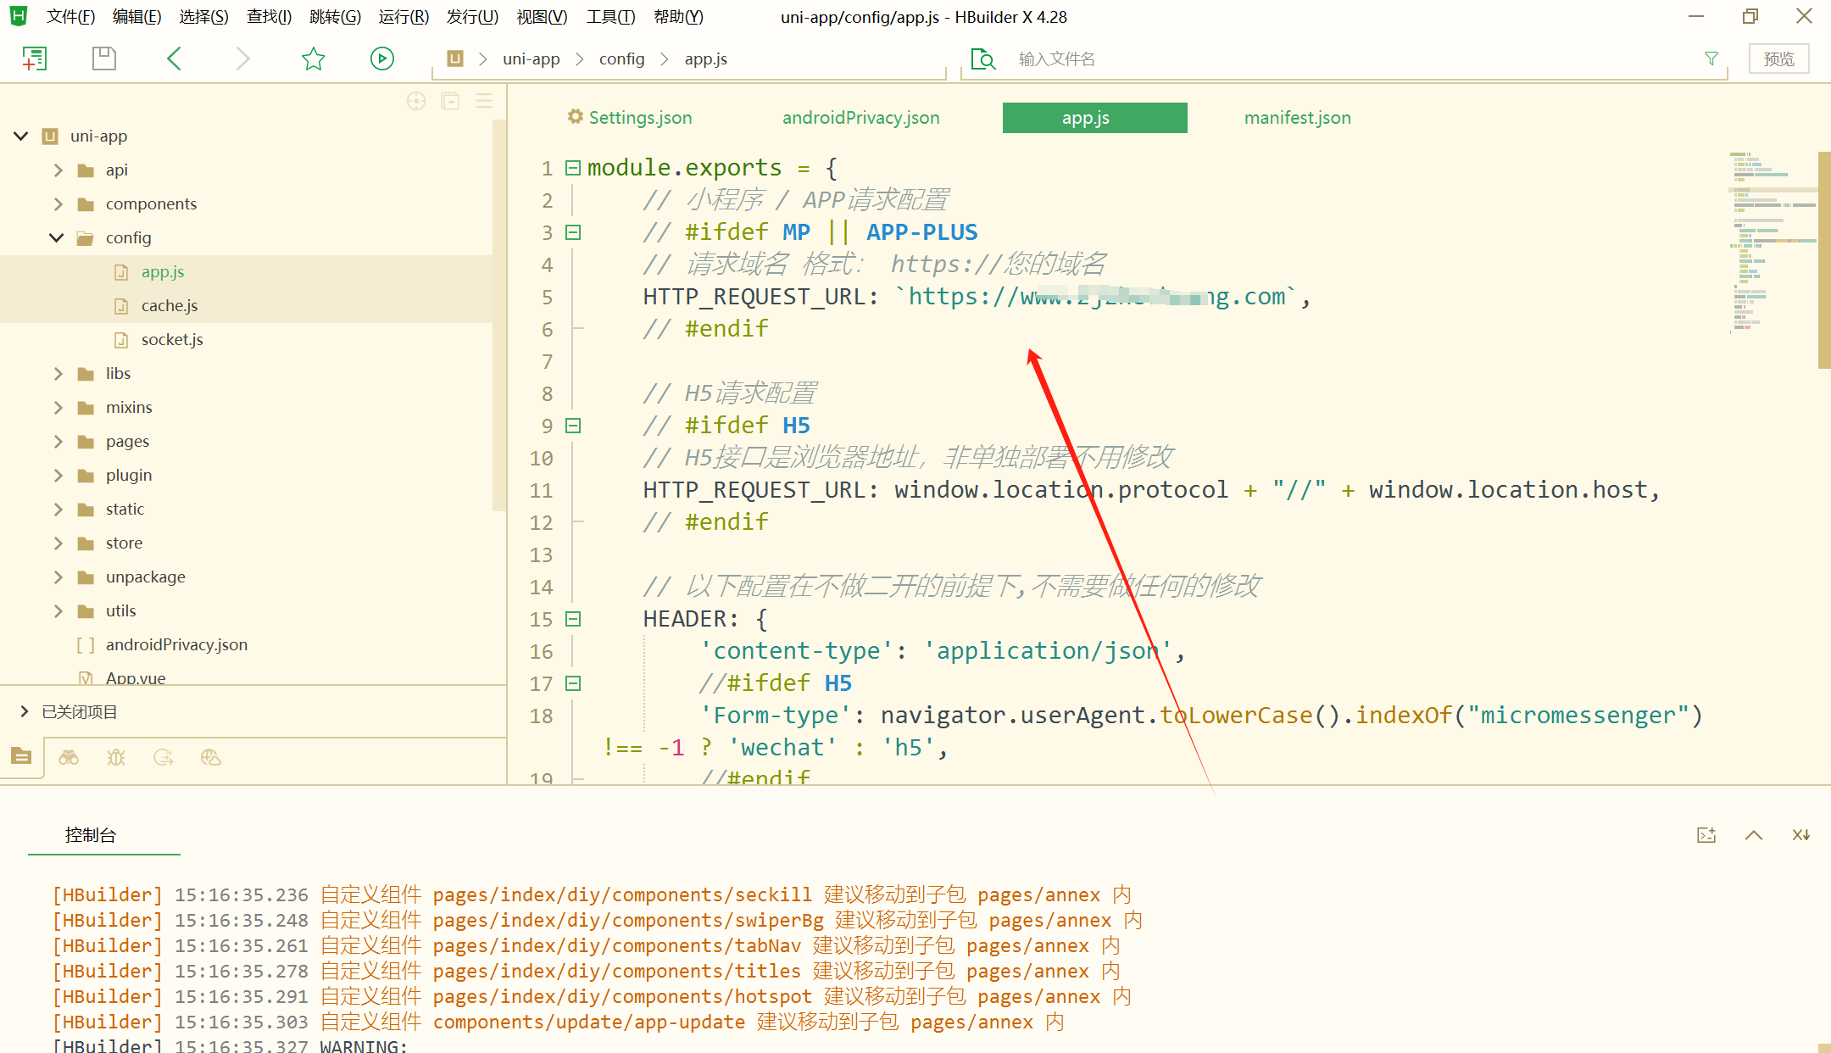Open the 视图(V) menu
This screenshot has width=1831, height=1053.
[542, 17]
